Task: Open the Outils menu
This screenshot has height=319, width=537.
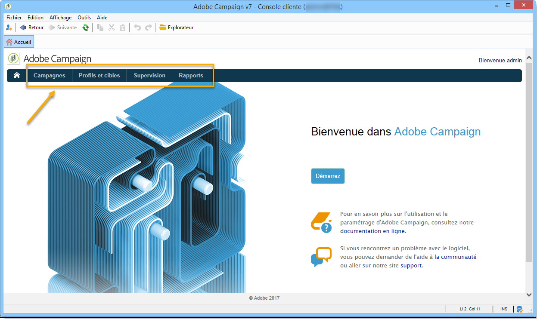Action: tap(84, 18)
